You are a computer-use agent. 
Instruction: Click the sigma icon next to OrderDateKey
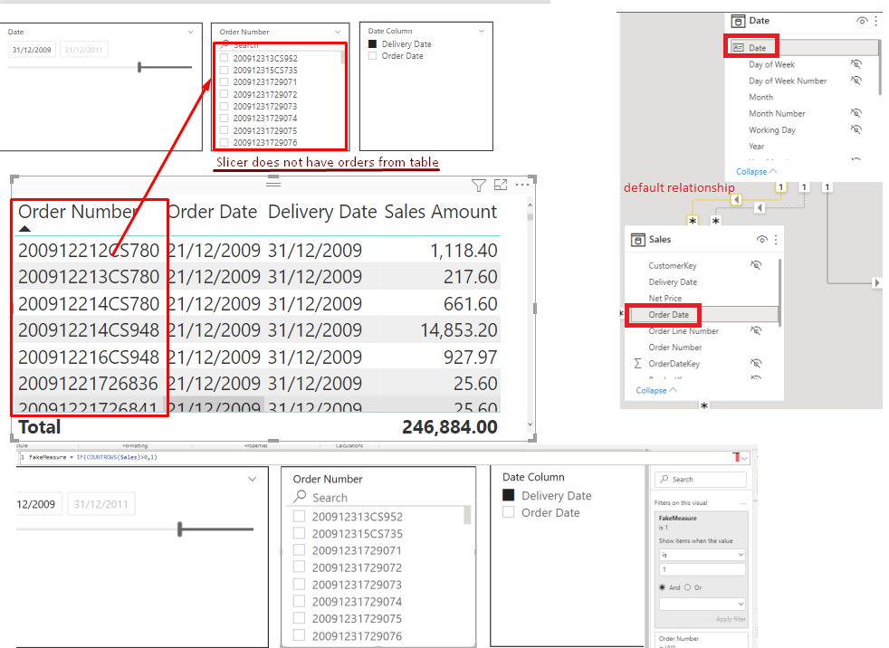coord(638,364)
